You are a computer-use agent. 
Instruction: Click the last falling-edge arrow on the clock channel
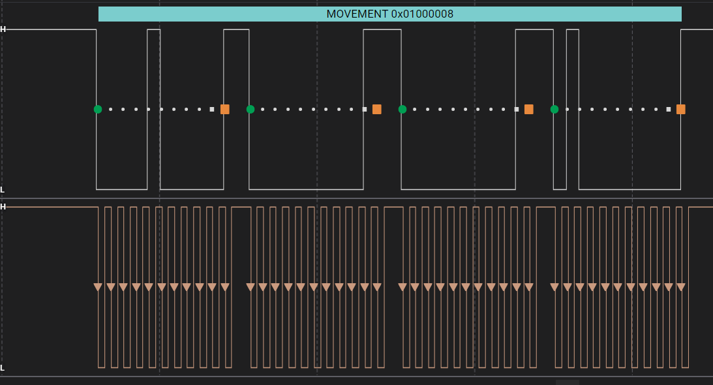681,287
